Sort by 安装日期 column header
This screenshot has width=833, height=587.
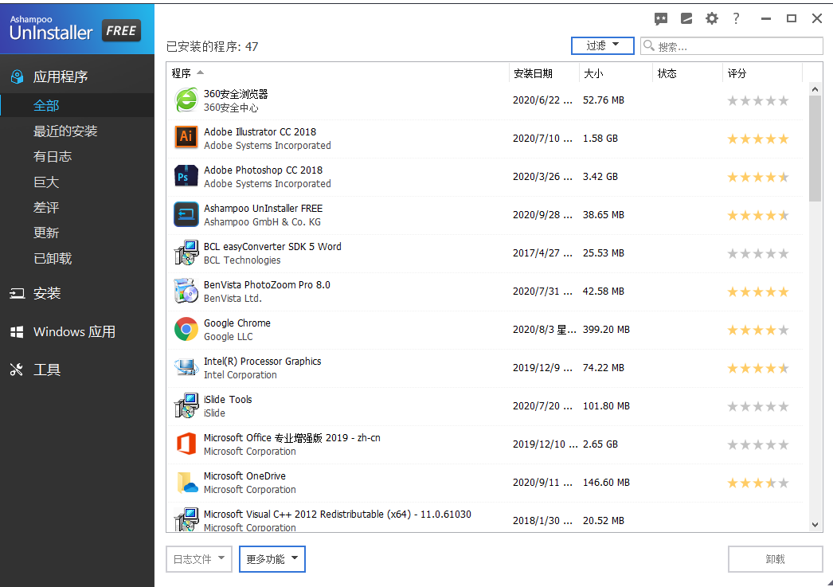544,73
